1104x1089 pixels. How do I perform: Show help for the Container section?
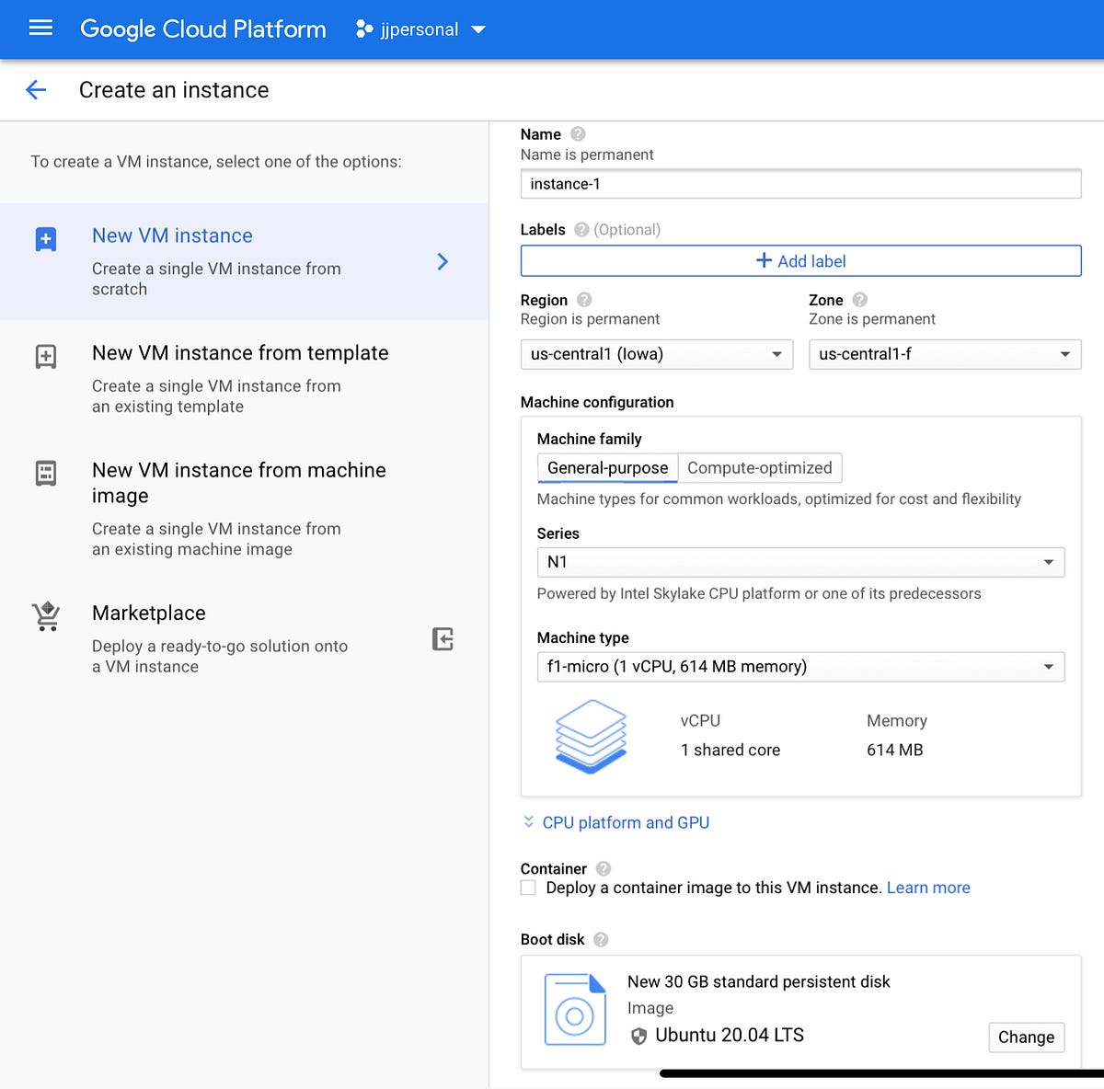(x=604, y=868)
